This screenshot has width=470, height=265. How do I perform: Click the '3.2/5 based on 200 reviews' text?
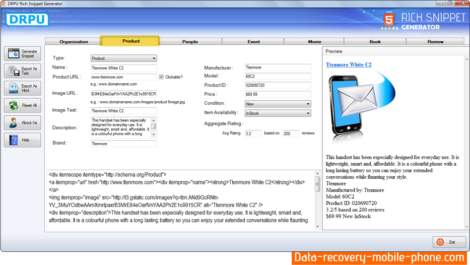pos(355,210)
